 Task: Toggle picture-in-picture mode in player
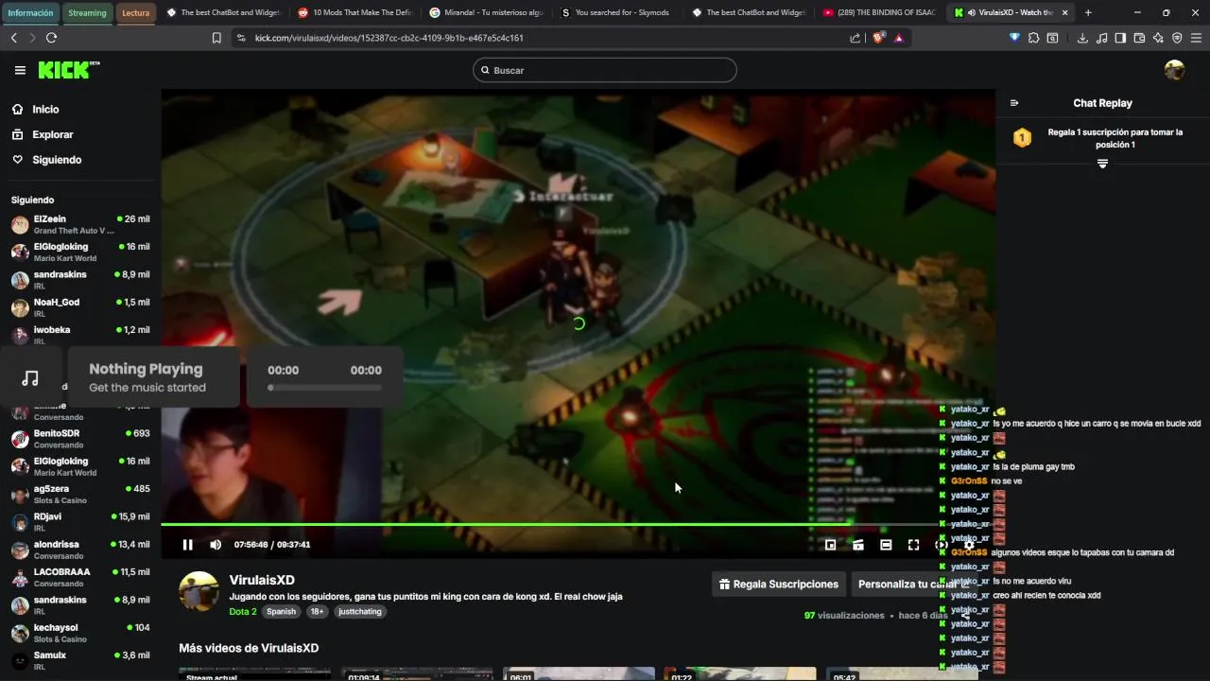[830, 545]
